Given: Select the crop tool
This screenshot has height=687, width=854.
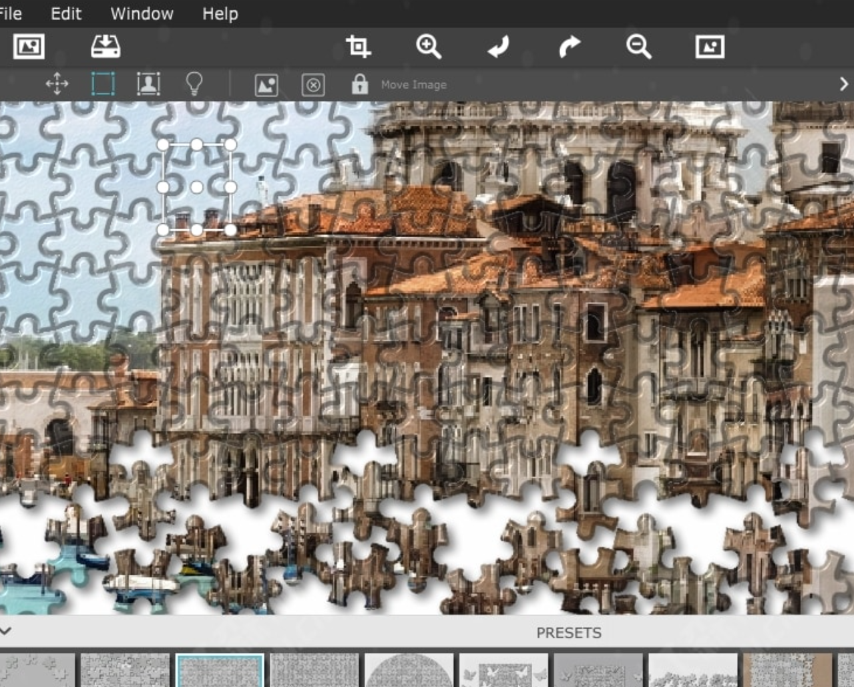Looking at the screenshot, I should click(359, 47).
